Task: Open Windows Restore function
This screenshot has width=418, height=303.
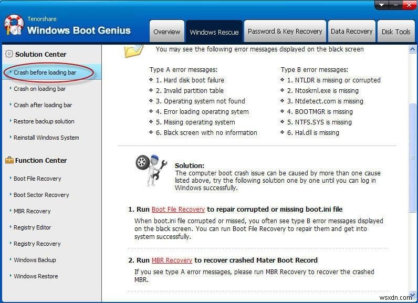Action: click(36, 276)
